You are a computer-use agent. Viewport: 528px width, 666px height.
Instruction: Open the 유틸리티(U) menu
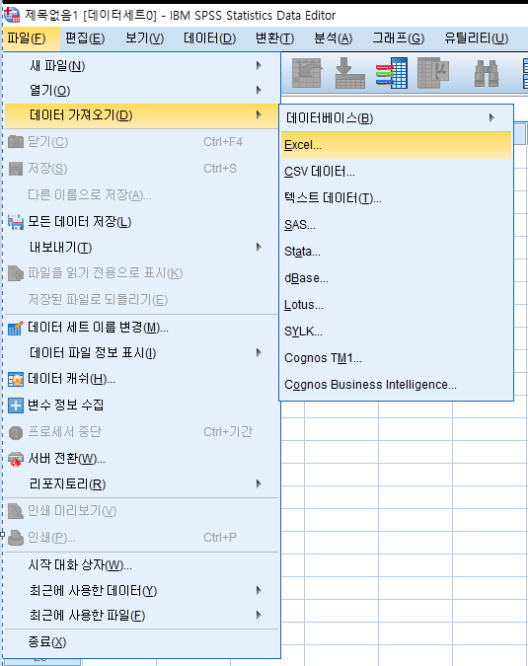click(476, 38)
